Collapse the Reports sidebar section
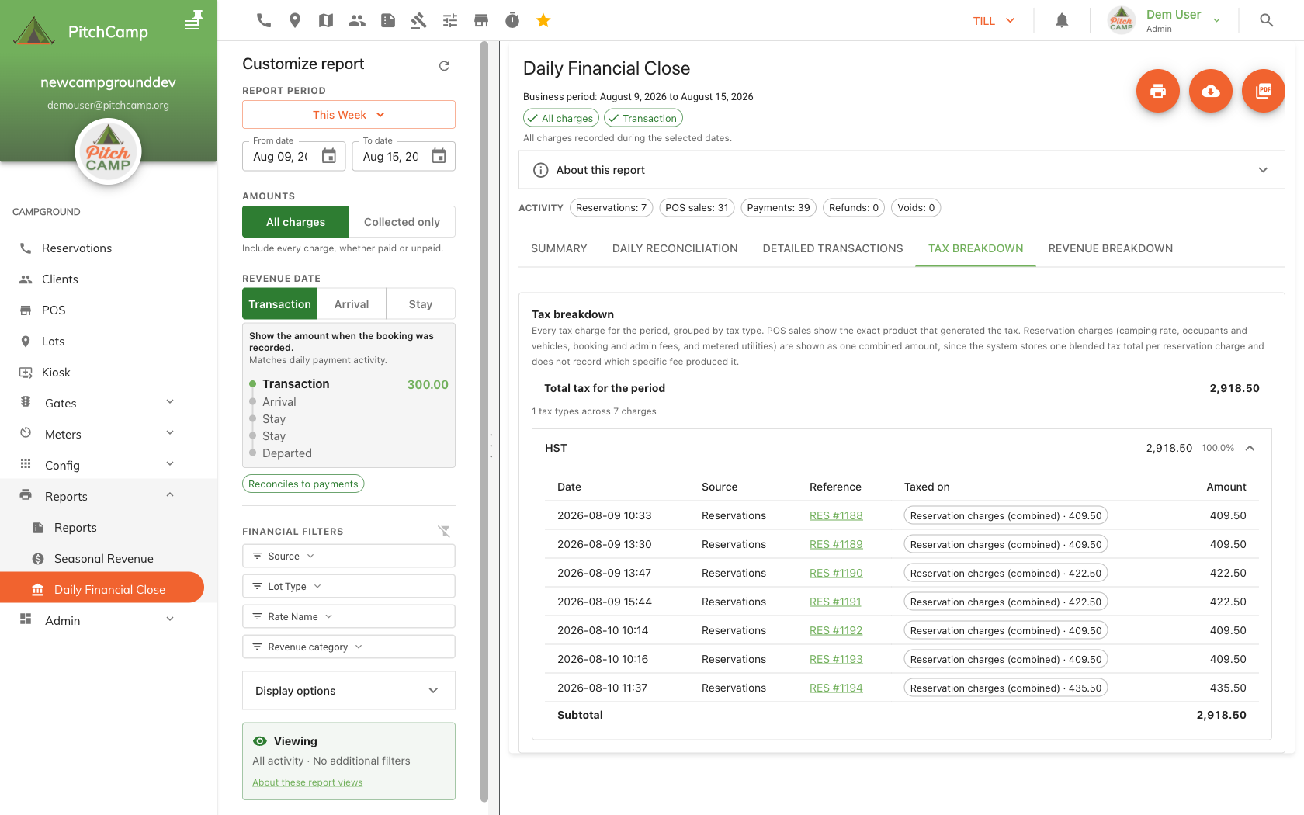Viewport: 1304px width, 815px height. (108, 497)
